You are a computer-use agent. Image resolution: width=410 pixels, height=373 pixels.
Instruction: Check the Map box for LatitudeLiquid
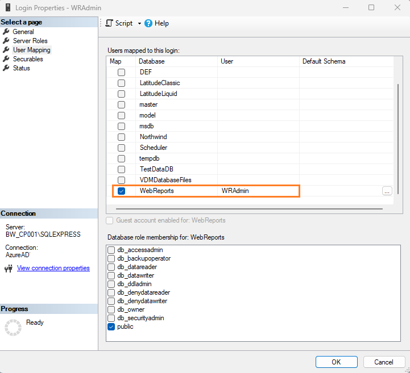(x=121, y=94)
